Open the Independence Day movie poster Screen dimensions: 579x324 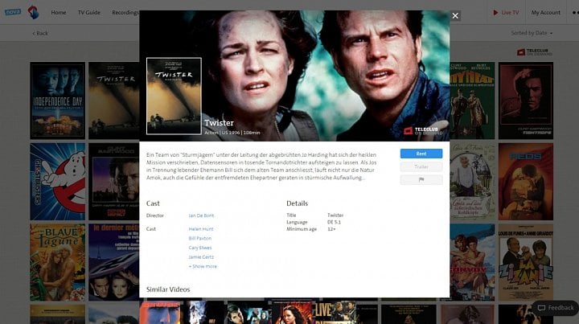click(x=58, y=100)
